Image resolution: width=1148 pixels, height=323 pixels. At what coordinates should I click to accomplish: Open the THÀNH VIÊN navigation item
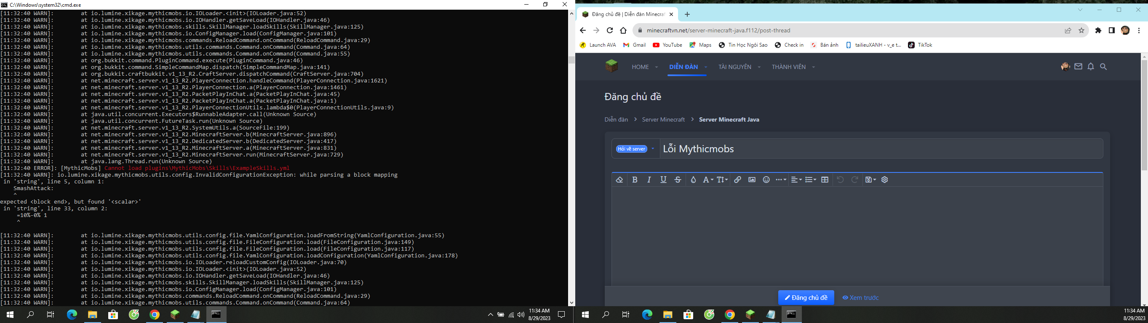789,67
